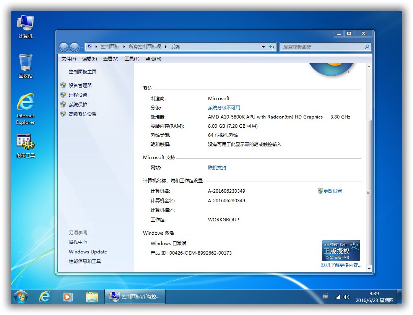Open 设备管理器 link
Screen dimensions: 413x315
[x=80, y=85]
